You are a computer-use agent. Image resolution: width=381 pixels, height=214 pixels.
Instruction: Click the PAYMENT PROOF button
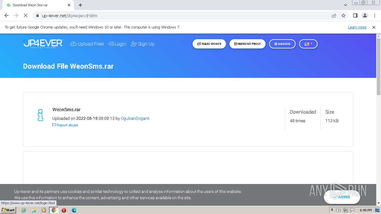tap(247, 44)
